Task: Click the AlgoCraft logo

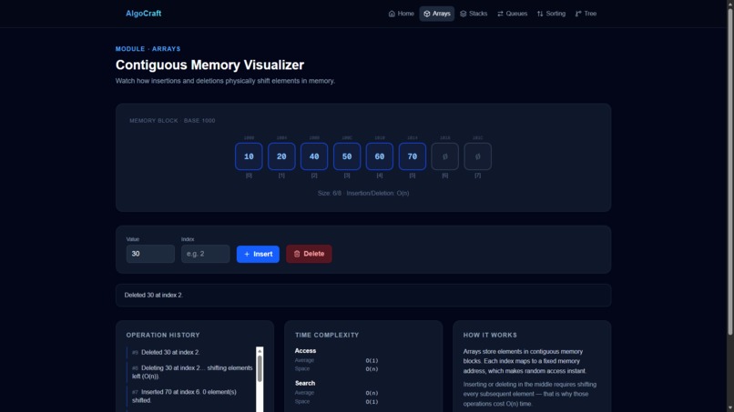Action: coord(143,14)
